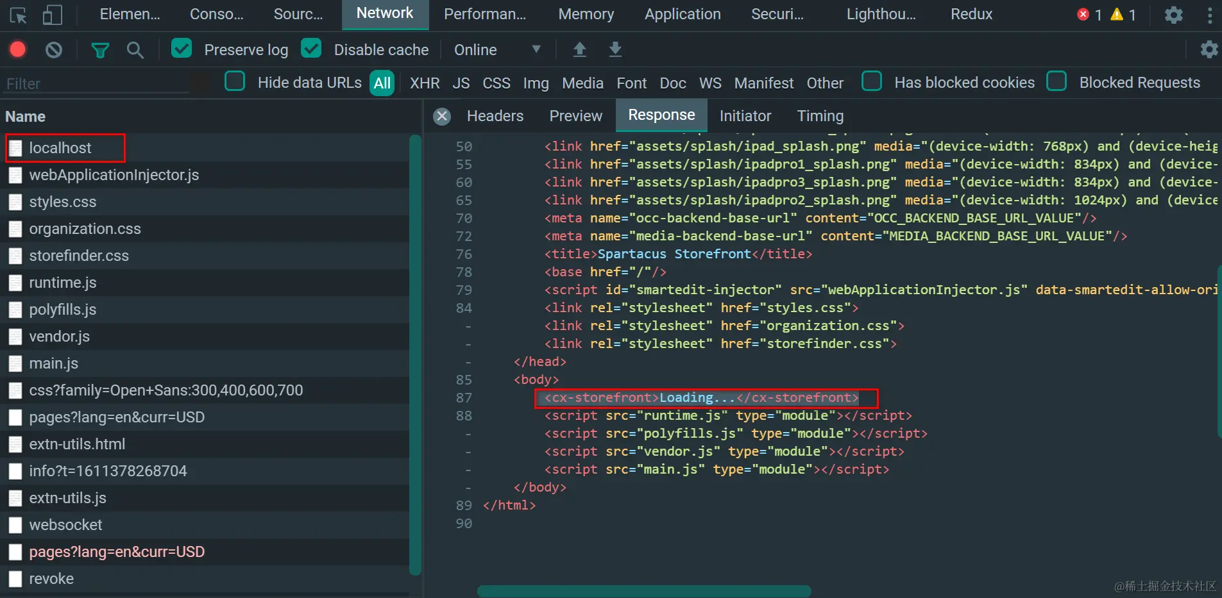This screenshot has height=598, width=1222.
Task: Enable Has blocked cookies checkbox
Action: 872,81
